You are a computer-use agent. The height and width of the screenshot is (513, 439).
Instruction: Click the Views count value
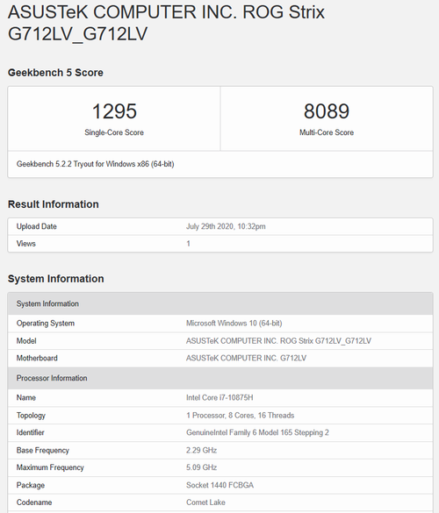189,244
